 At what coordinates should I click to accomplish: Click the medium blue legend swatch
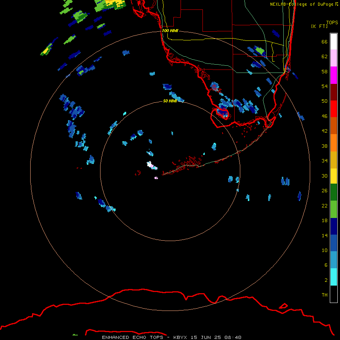click(x=334, y=243)
